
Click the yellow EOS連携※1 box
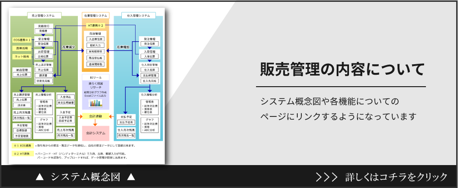click(x=22, y=40)
